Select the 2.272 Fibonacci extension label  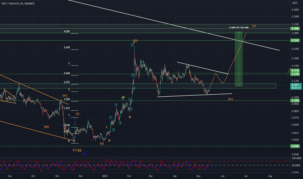click(x=67, y=82)
